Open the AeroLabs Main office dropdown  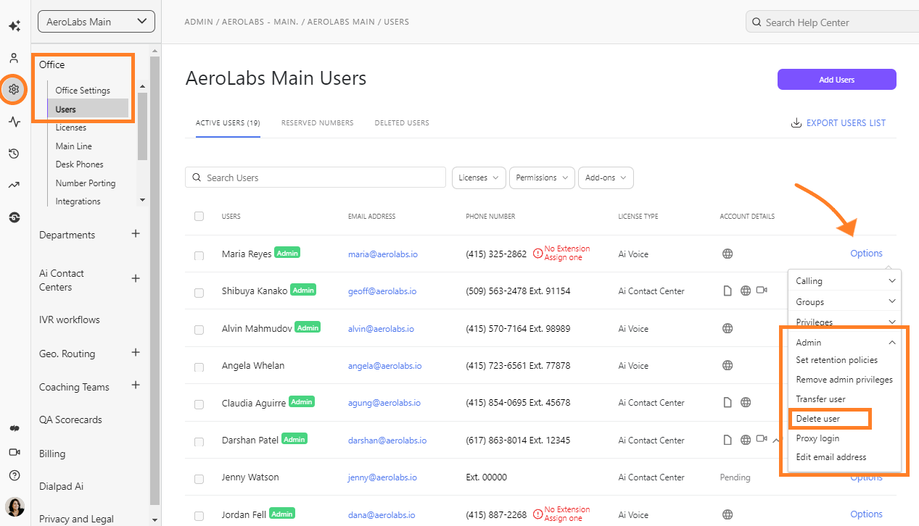click(96, 22)
